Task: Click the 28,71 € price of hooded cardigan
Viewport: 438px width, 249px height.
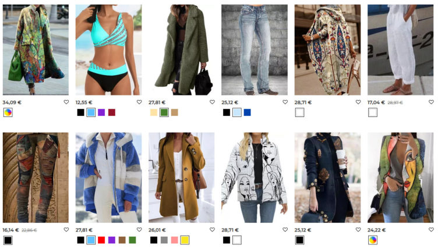Action: (x=303, y=102)
